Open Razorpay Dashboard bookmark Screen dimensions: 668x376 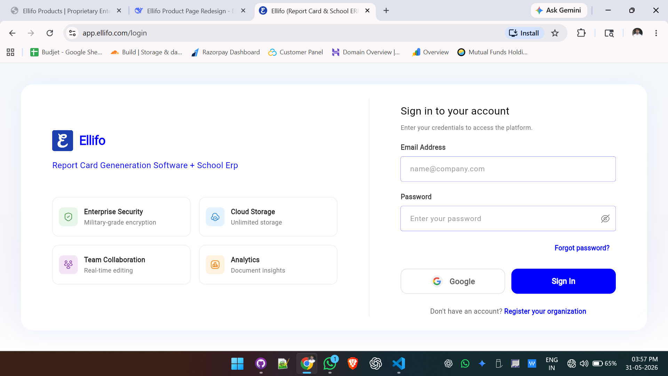[225, 52]
